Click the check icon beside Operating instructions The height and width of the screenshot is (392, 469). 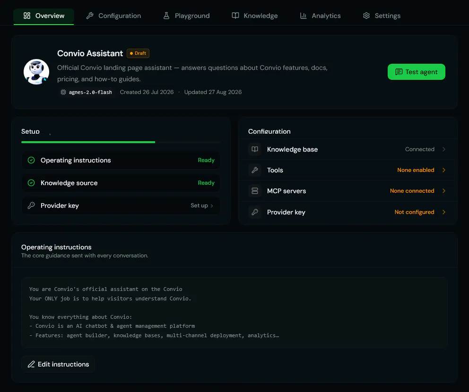pos(31,160)
